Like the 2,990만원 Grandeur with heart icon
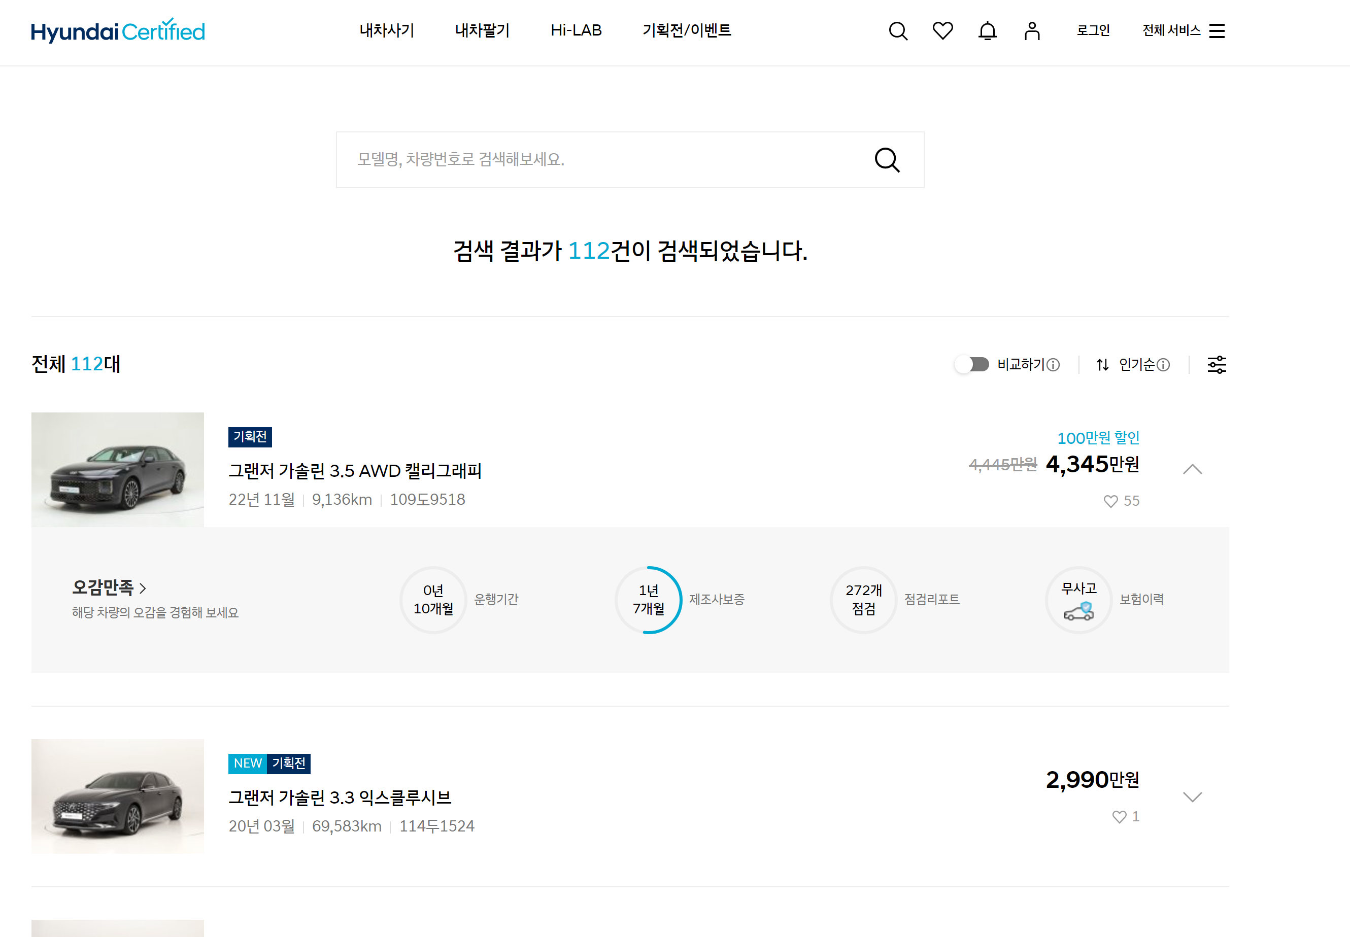 point(1119,817)
